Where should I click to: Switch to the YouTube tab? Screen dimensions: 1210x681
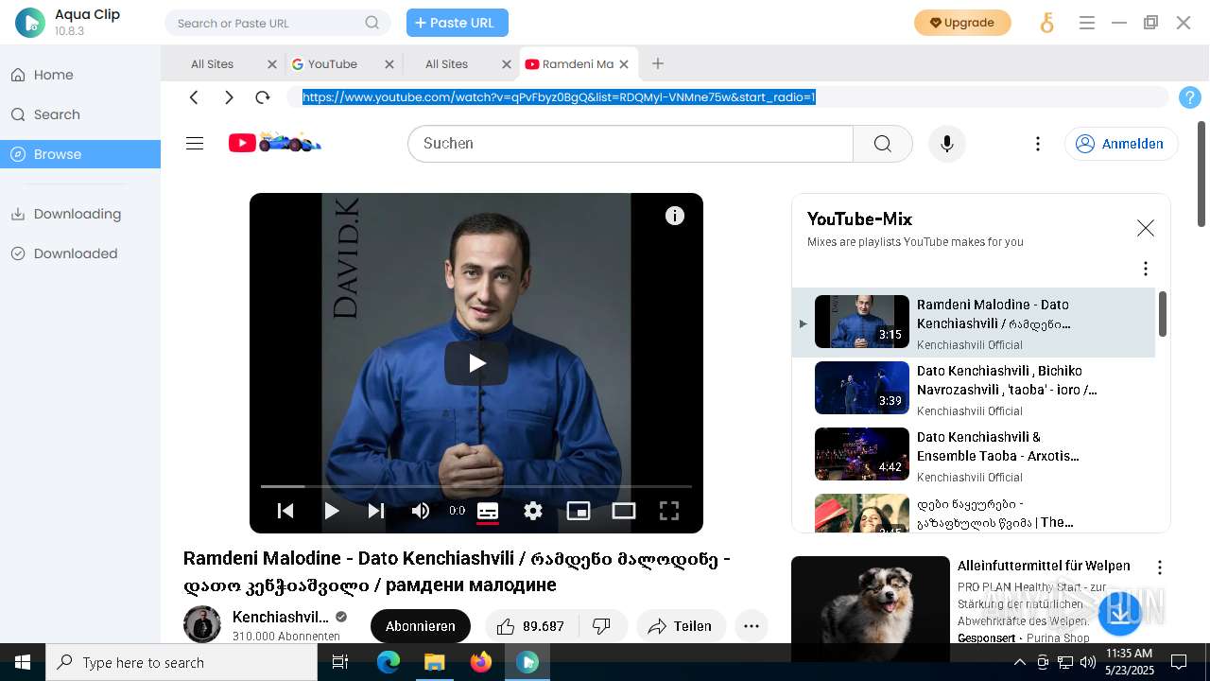(x=332, y=64)
